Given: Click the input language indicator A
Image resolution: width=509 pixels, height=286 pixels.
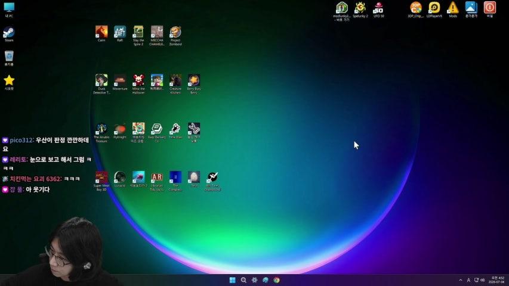Looking at the screenshot, I should pyautogui.click(x=468, y=280).
